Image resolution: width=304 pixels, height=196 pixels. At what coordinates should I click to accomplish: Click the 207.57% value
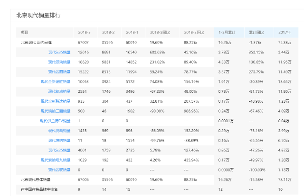click(191, 101)
